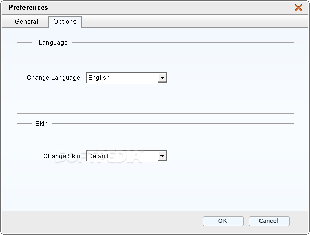The height and width of the screenshot is (235, 310).
Task: Click the Default skin combo box field
Action: pyautogui.click(x=127, y=156)
